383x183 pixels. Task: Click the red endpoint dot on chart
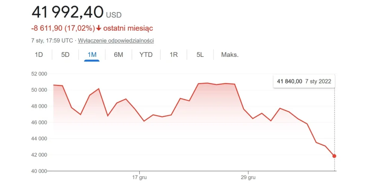click(334, 156)
